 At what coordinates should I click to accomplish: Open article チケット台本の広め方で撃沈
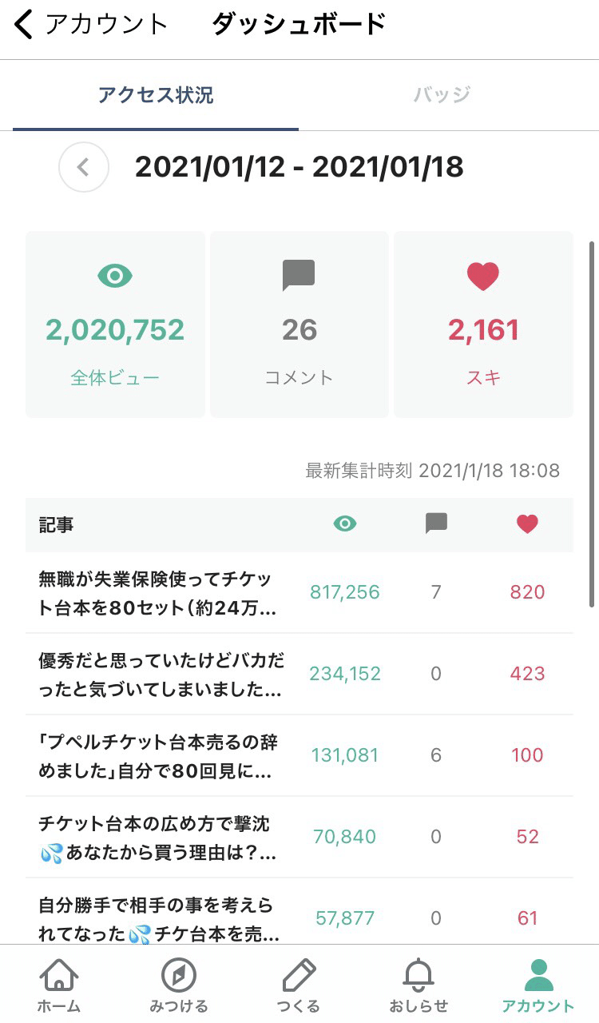point(158,838)
